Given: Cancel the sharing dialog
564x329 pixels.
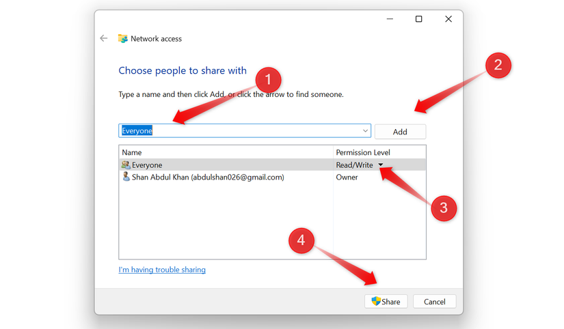Looking at the screenshot, I should click(x=434, y=302).
